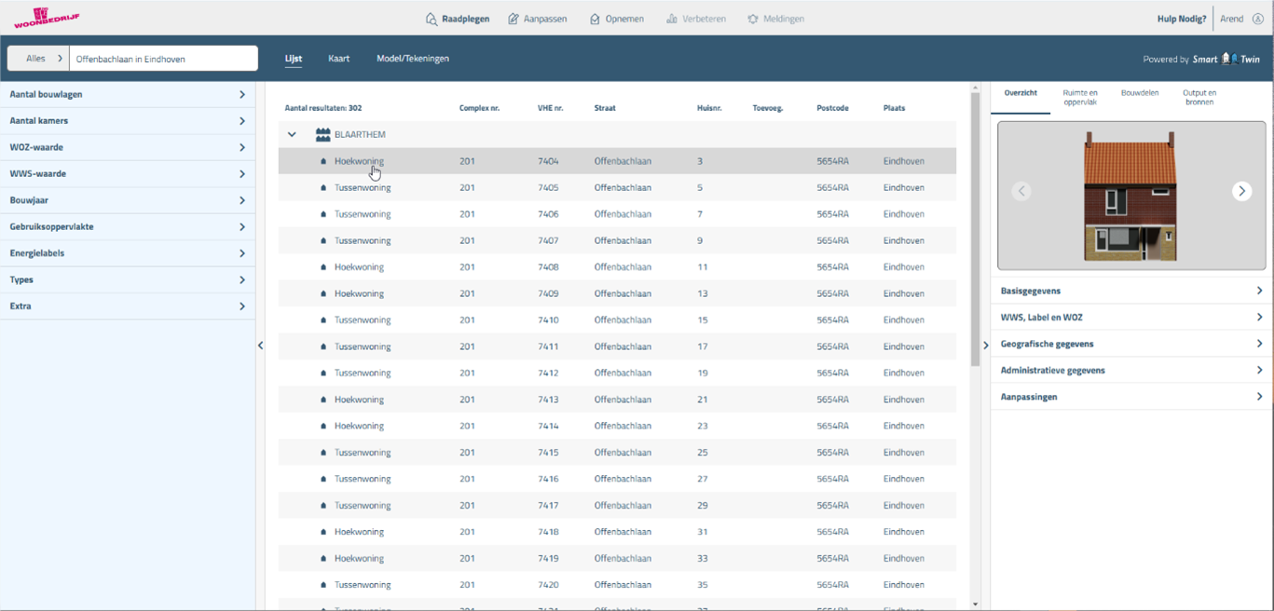Click the Meldingen gear icon
The width and height of the screenshot is (1274, 611).
[x=753, y=19]
